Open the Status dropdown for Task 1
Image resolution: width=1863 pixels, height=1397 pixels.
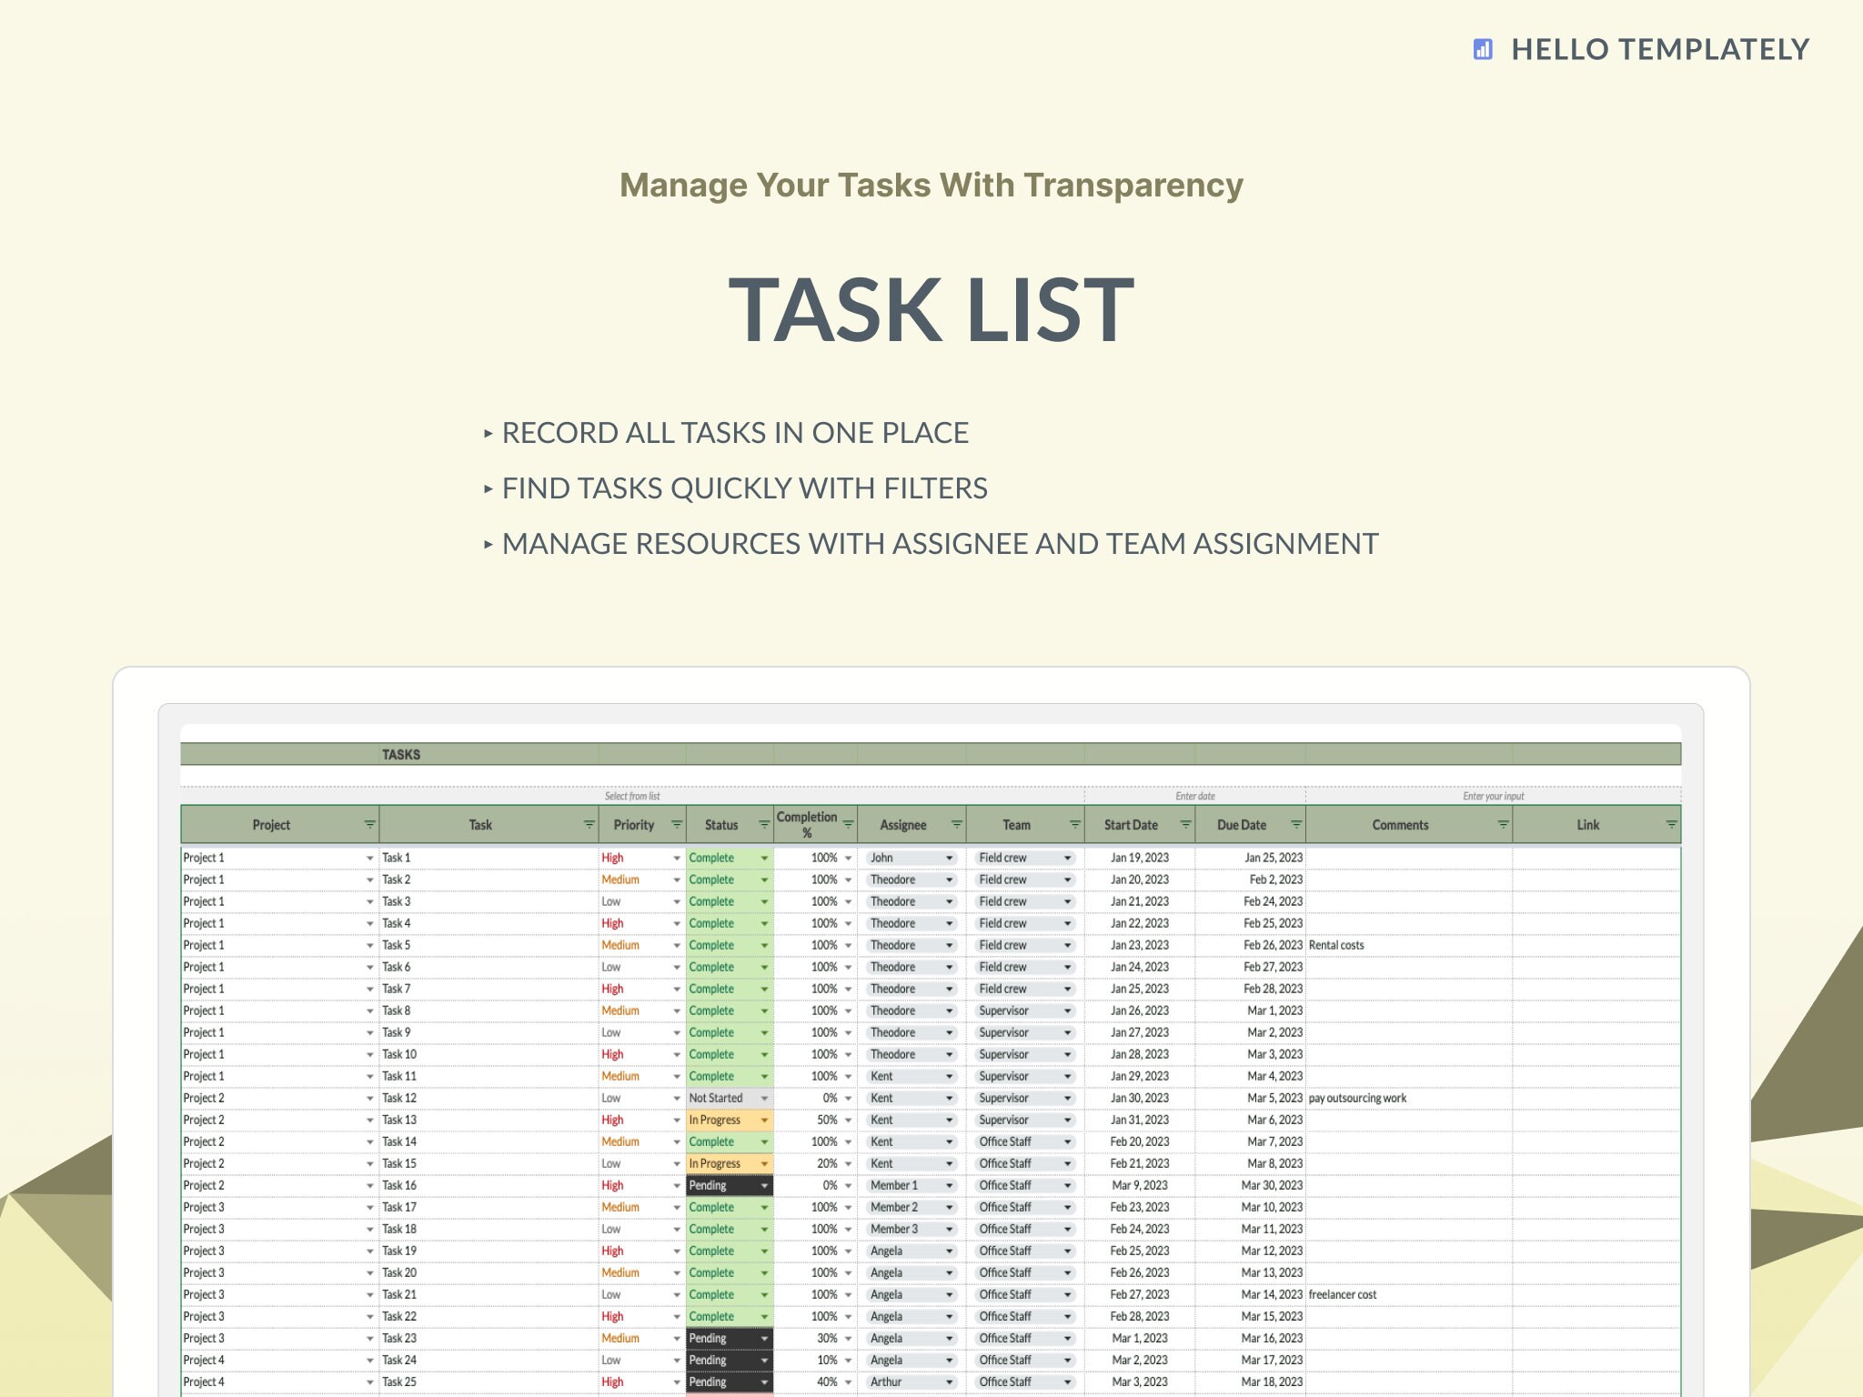click(762, 857)
